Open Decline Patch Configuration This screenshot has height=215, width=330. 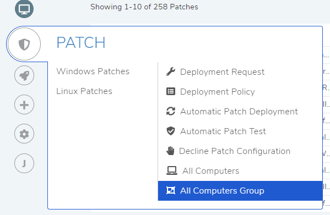tap(235, 151)
